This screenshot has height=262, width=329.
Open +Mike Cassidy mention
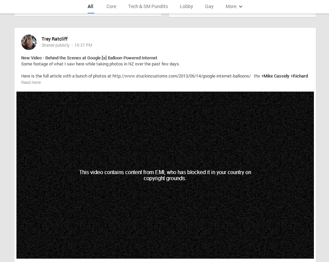[275, 76]
